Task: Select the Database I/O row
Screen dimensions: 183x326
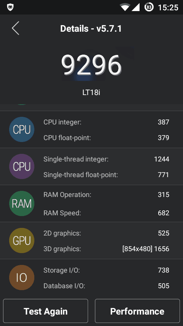Action: [x=106, y=286]
